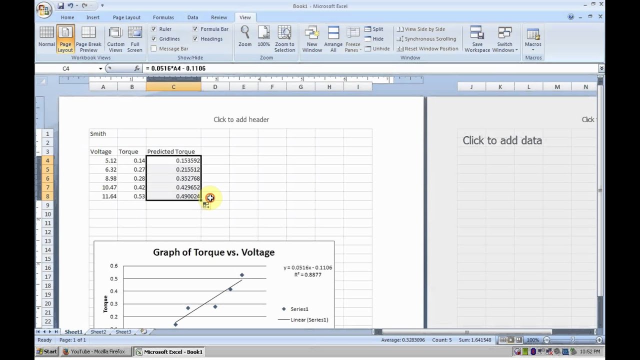
Task: Click Zoom to Selection
Action: tap(284, 38)
